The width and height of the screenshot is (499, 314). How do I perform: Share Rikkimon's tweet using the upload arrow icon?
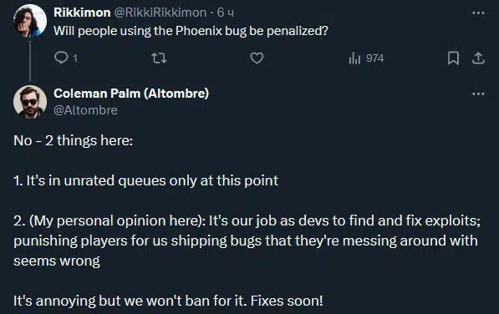click(x=478, y=58)
